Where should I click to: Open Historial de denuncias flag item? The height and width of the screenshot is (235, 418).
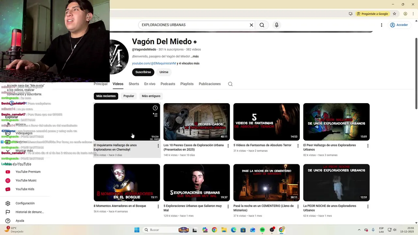tap(25, 212)
